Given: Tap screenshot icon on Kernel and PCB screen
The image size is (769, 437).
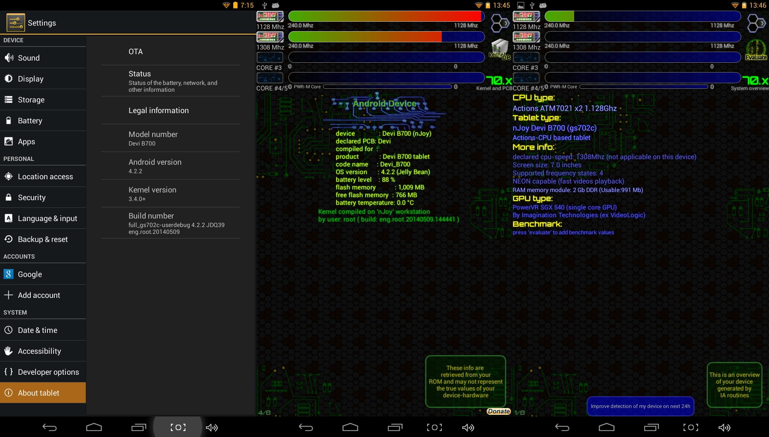Looking at the screenshot, I should tap(434, 427).
